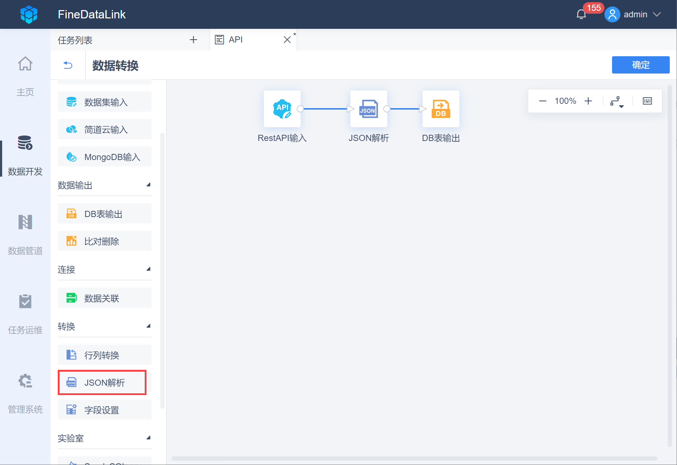Screen dimensions: 677x465
Task: Open 管理系统 sidebar section
Action: tap(25, 394)
